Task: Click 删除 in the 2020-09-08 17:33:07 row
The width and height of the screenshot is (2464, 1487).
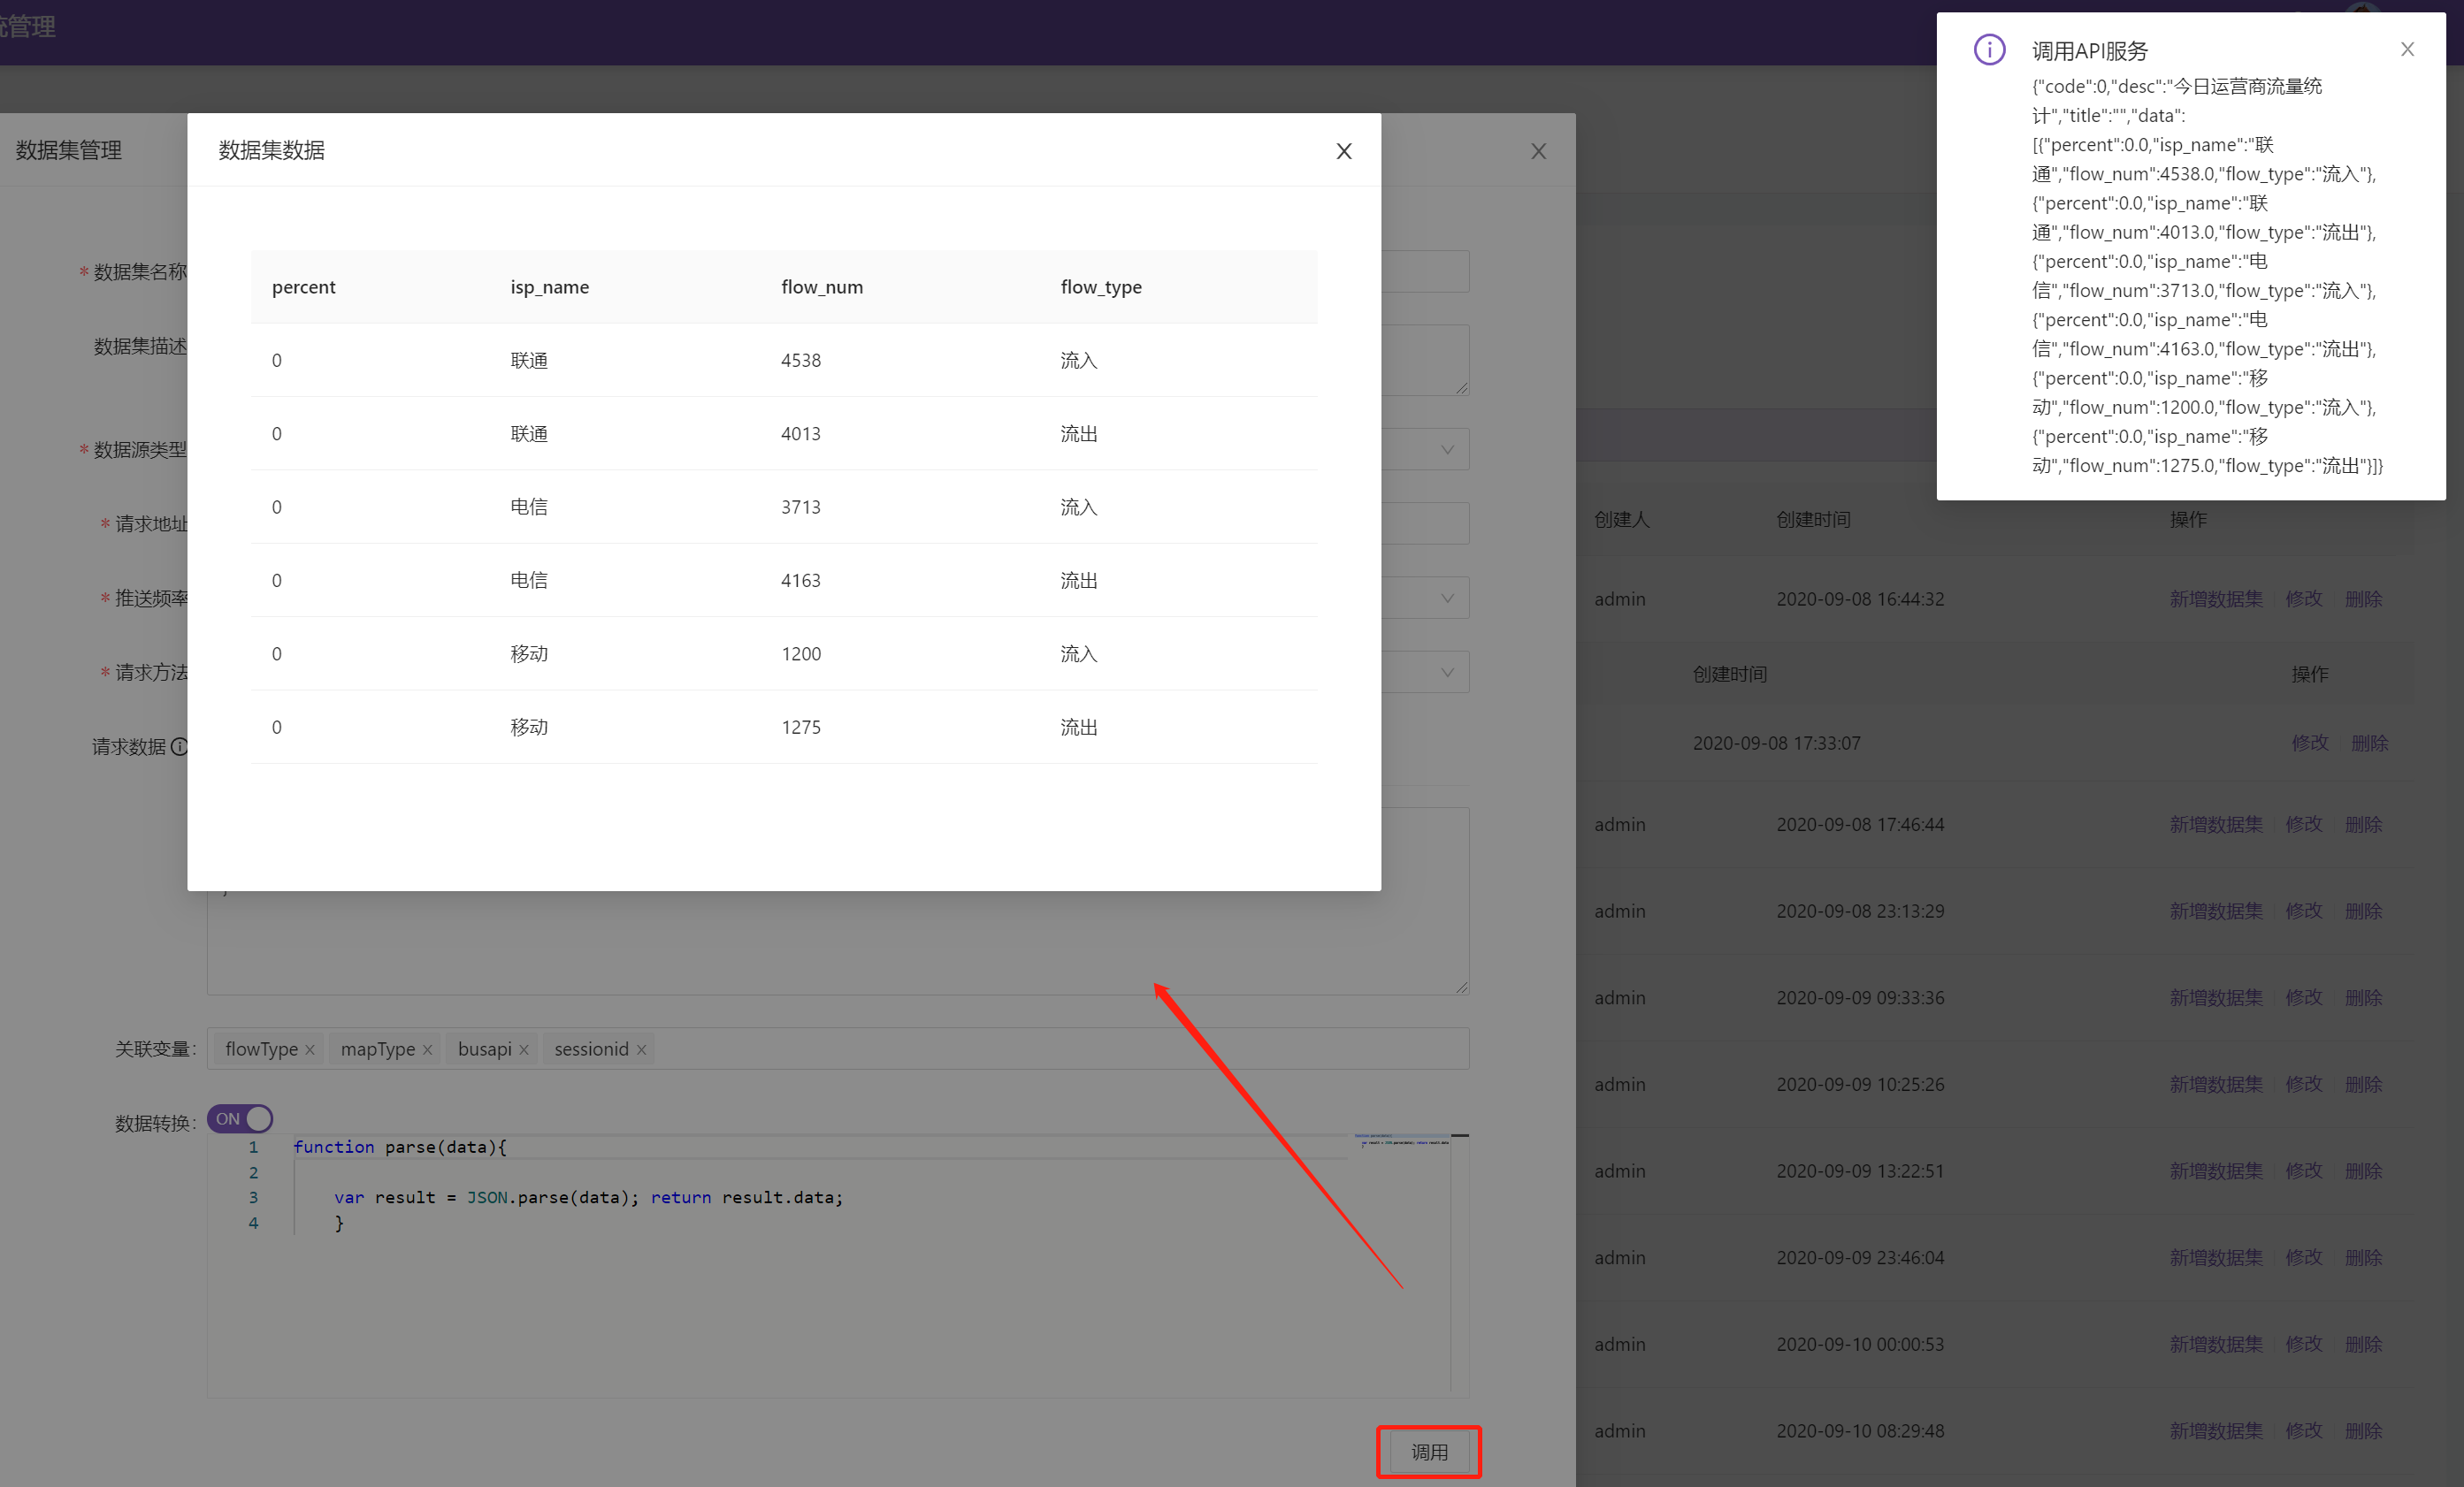Action: pos(2370,743)
